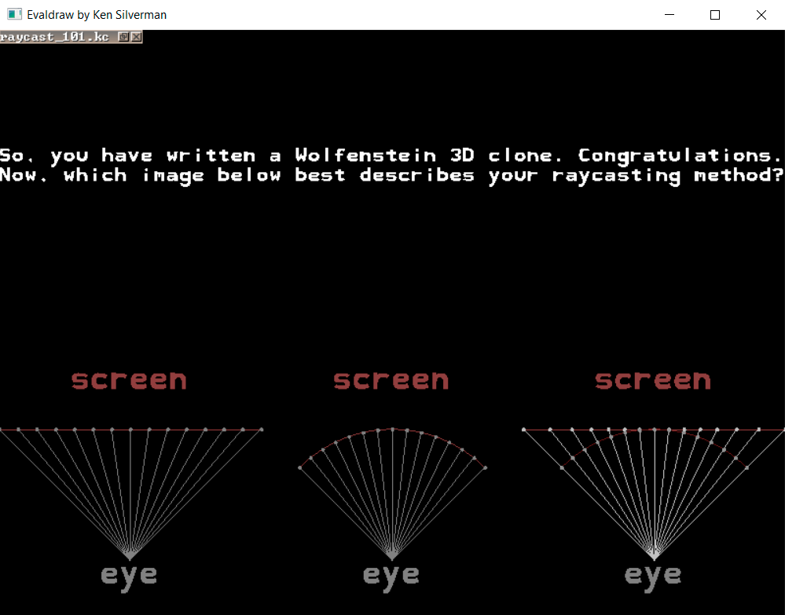This screenshot has height=615, width=785.
Task: Select the raycast_101.kc file title bar
Action: point(55,37)
